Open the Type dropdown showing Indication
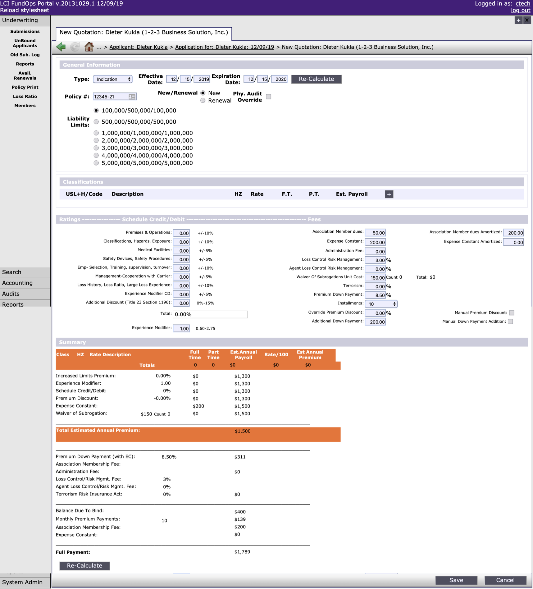533x589 pixels. (x=113, y=79)
